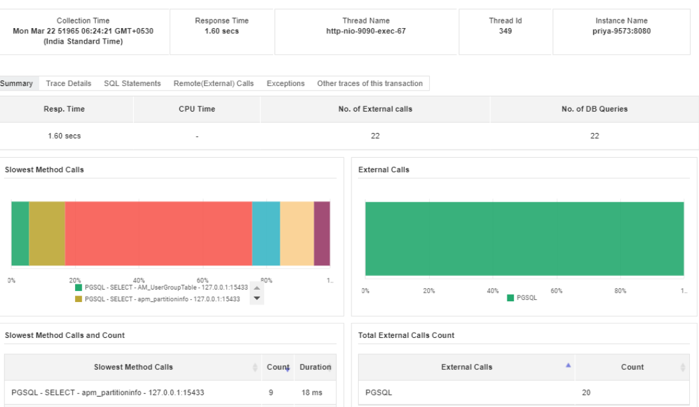This screenshot has height=407, width=699.
Task: Click Instance Name value priya-9573:8080
Action: click(621, 31)
